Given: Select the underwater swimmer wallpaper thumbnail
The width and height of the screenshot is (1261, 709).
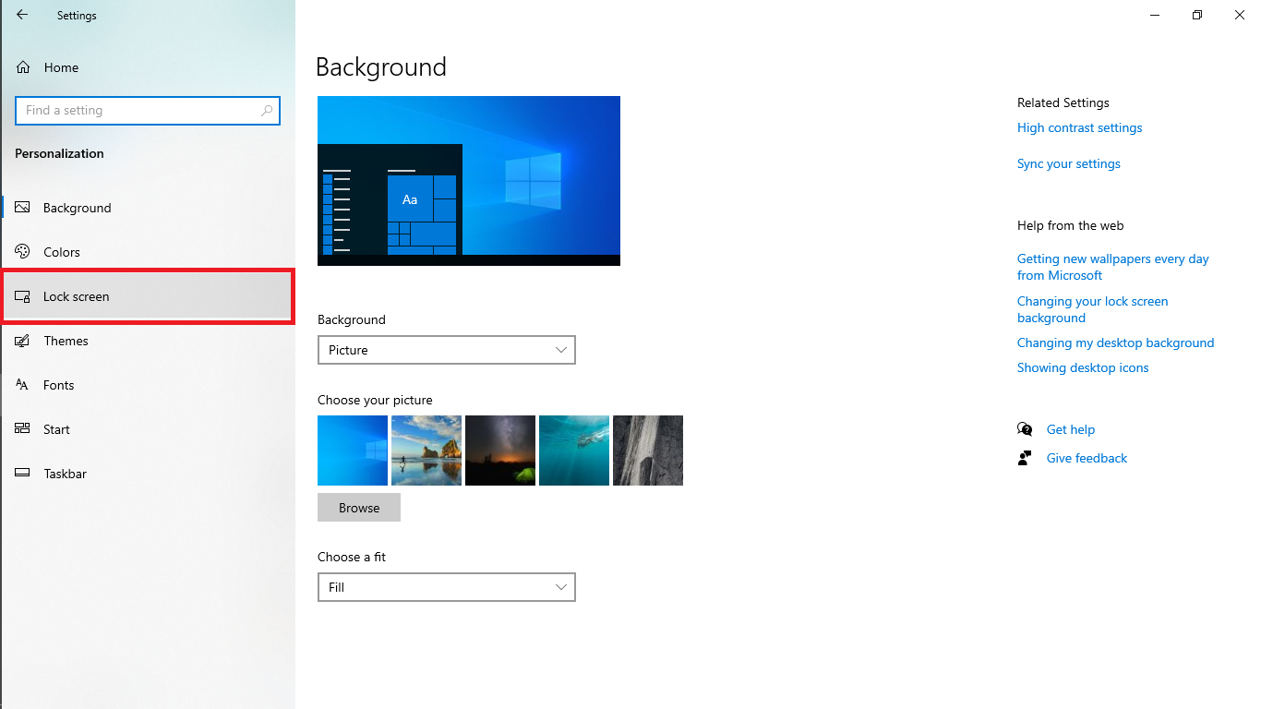Looking at the screenshot, I should click(x=574, y=451).
